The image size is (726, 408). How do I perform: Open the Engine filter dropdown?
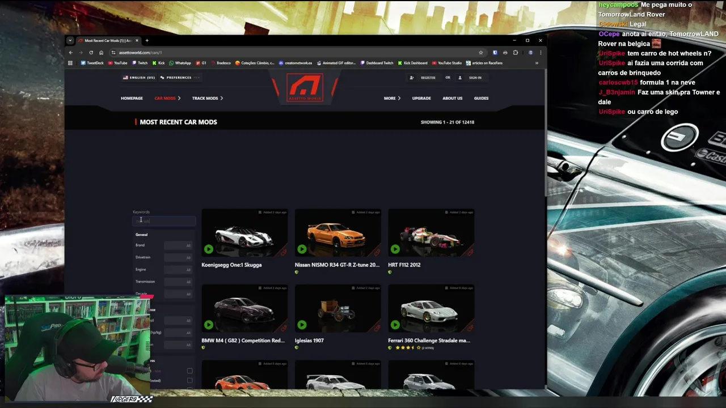[179, 270]
